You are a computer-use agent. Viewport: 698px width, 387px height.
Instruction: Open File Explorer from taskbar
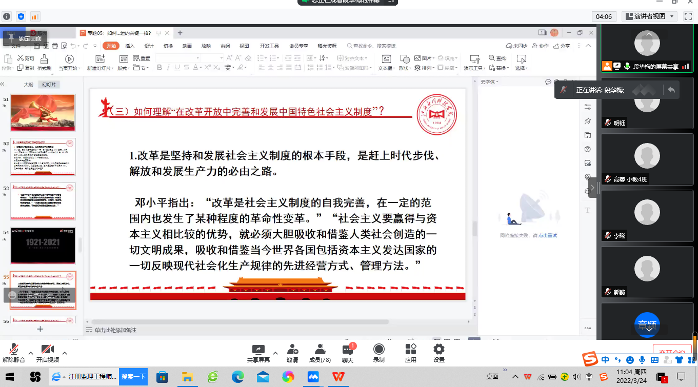click(188, 377)
